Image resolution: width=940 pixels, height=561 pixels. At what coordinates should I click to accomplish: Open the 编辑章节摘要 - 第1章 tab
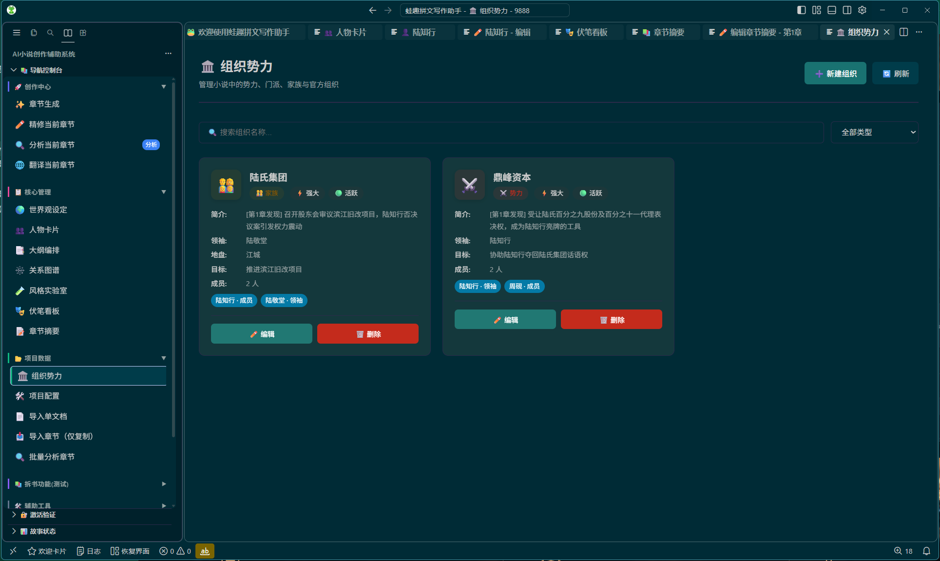pyautogui.click(x=760, y=32)
